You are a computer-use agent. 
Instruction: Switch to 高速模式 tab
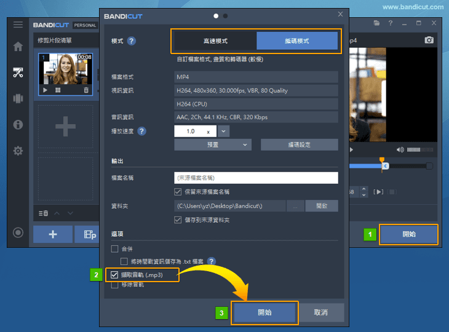pos(215,41)
